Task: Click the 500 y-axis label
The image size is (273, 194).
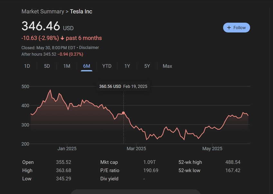Action: coord(25,86)
